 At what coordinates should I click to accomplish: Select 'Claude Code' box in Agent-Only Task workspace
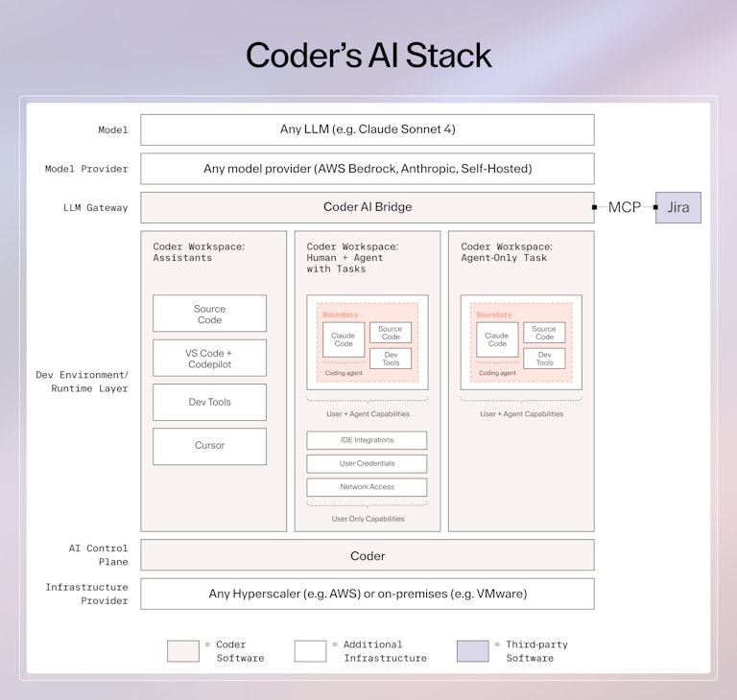pyautogui.click(x=497, y=339)
